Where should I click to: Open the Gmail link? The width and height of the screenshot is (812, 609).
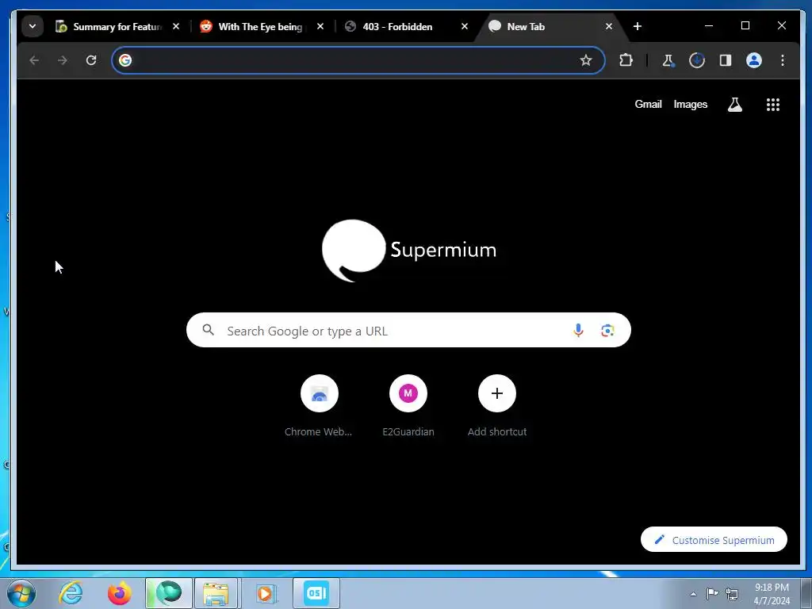(649, 104)
